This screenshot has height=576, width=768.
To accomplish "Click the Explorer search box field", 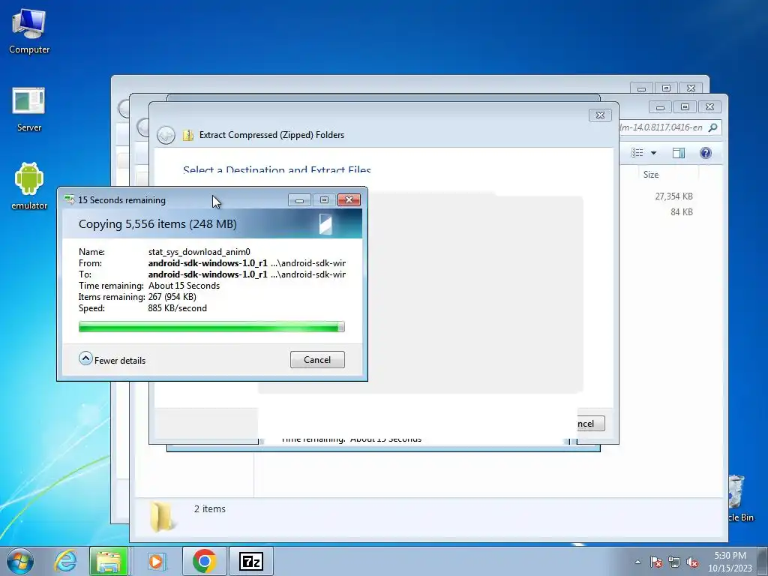I will [x=670, y=127].
